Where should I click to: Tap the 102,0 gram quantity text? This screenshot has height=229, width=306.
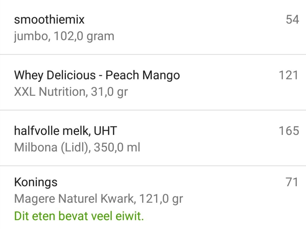[84, 37]
